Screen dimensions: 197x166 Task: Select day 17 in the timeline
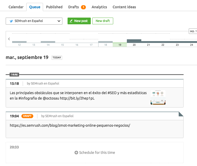(x=91, y=45)
